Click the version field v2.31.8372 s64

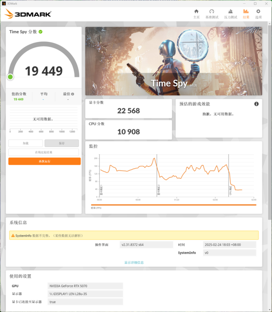[147, 245]
